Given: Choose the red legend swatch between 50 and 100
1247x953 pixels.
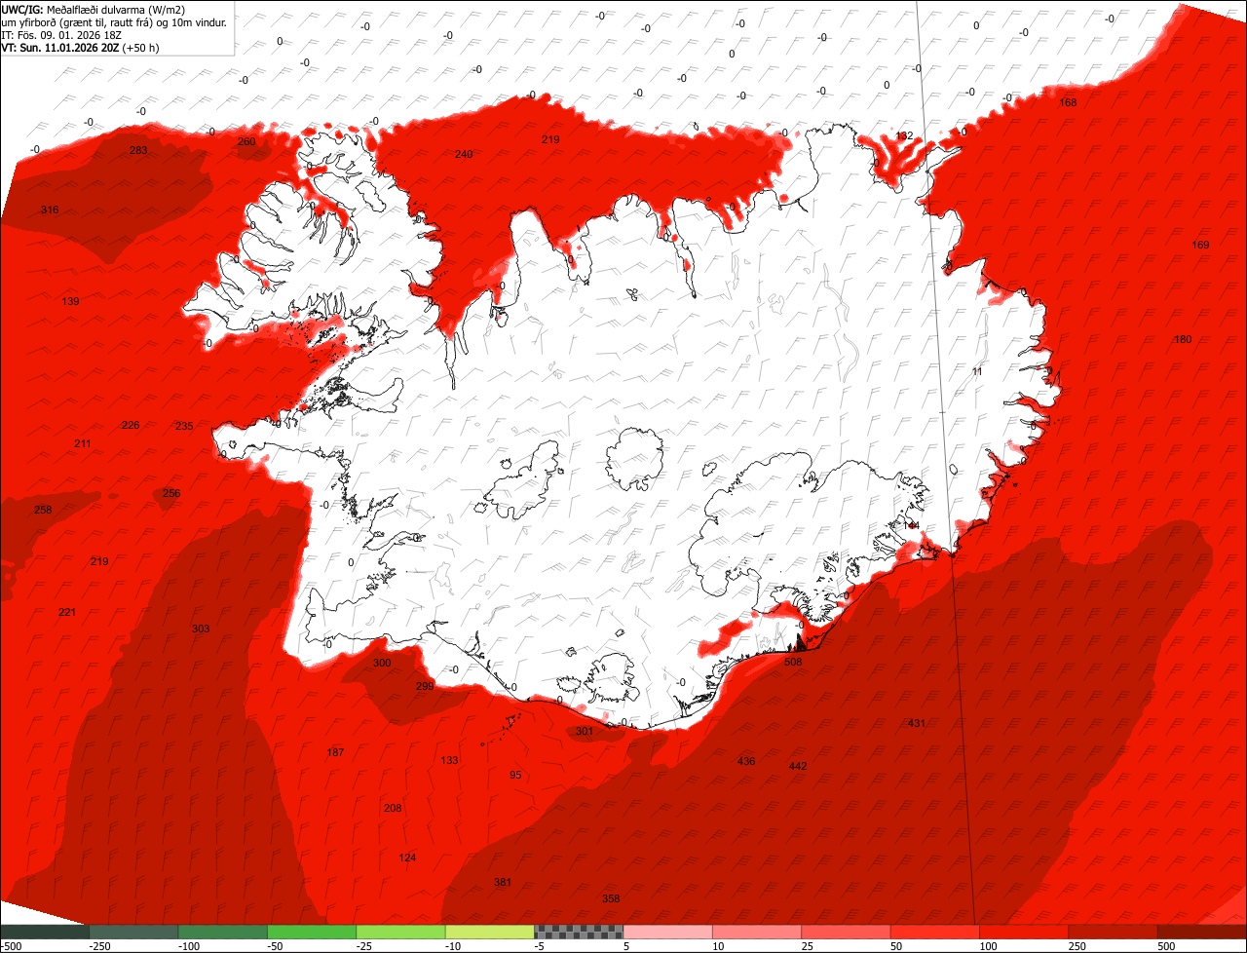Looking at the screenshot, I should pyautogui.click(x=935, y=932).
